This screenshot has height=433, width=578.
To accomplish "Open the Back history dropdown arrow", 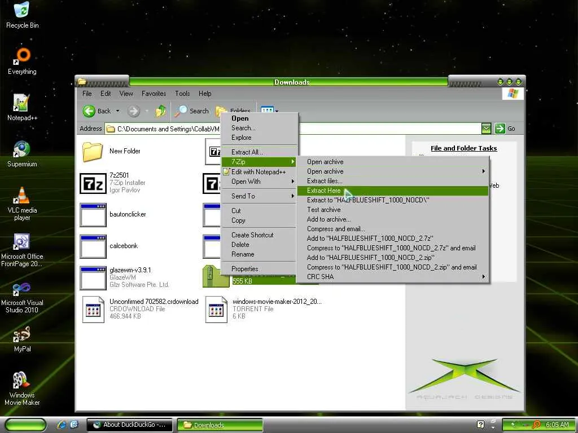I will coord(117,111).
